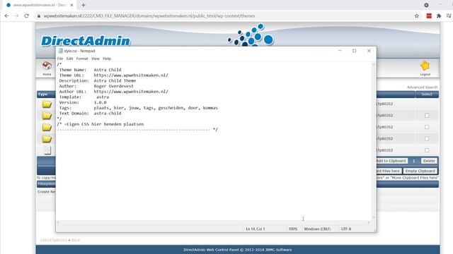453x254 pixels.
Task: Click the third folder icon in file list
Action: [x=47, y=127]
